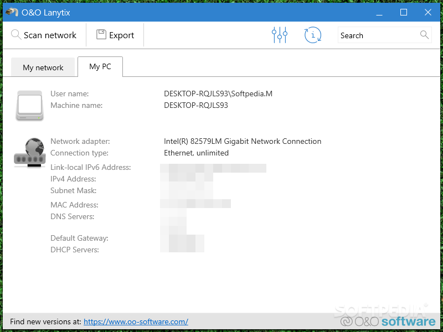Click the network adapter globe icon
This screenshot has height=332, width=443.
[x=30, y=153]
